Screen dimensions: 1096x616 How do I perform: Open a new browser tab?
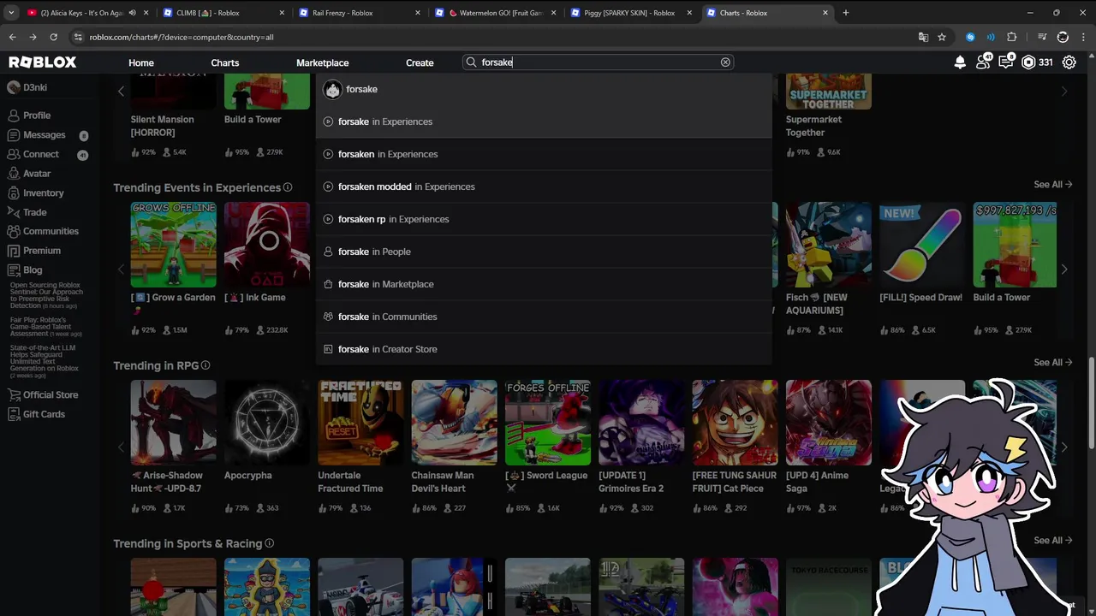pos(845,13)
